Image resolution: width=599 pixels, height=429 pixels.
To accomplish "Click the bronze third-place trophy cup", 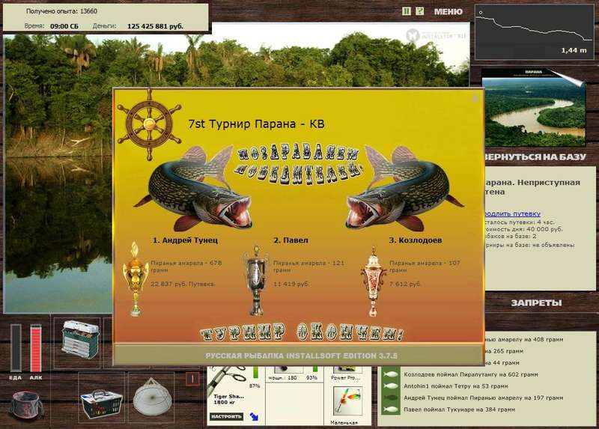I will pyautogui.click(x=373, y=282).
